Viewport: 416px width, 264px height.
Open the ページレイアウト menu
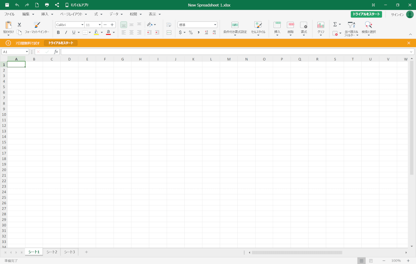tap(73, 14)
